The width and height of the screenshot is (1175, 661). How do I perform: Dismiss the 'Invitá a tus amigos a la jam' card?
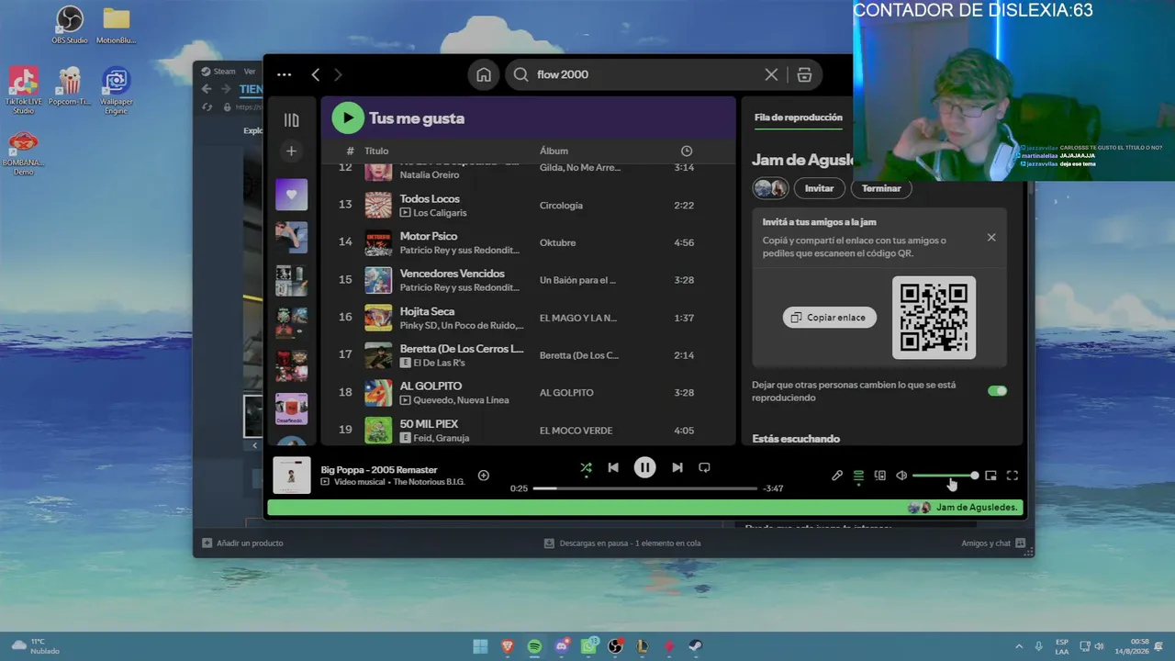(991, 237)
